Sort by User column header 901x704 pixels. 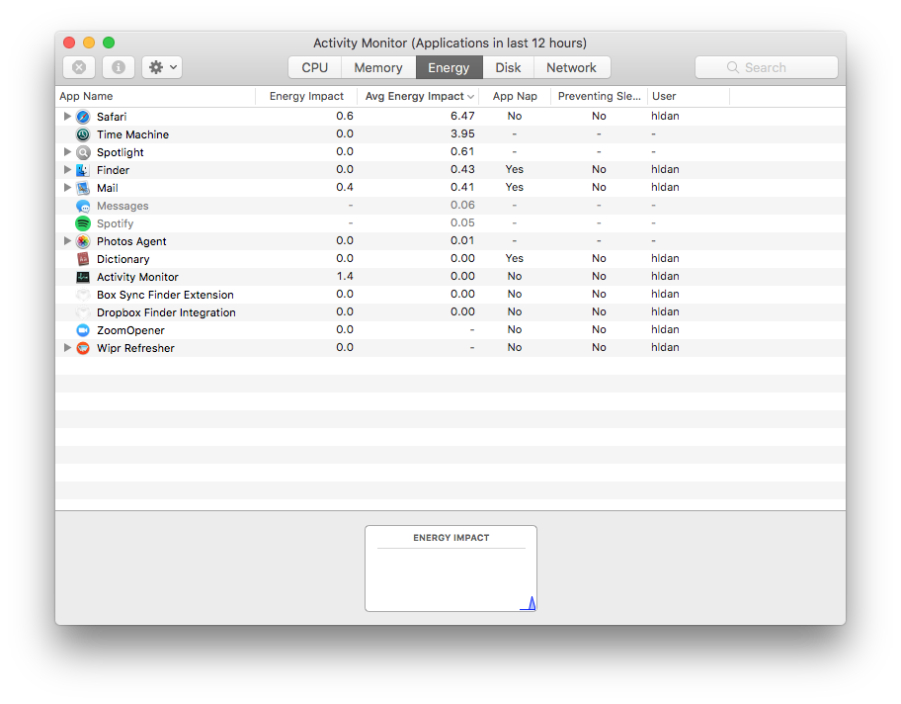689,96
